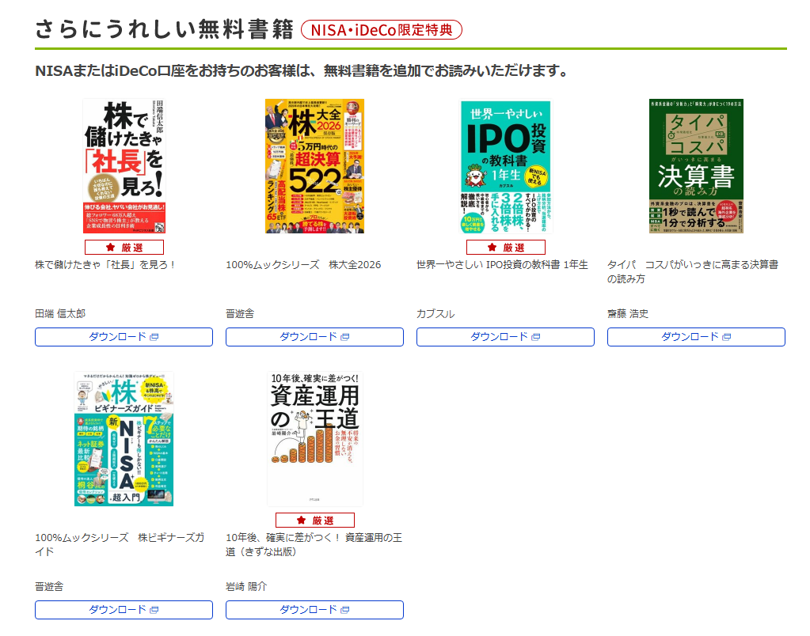Click external-link icon on 田端 信太郎 download
The height and width of the screenshot is (636, 810).
pyautogui.click(x=154, y=337)
